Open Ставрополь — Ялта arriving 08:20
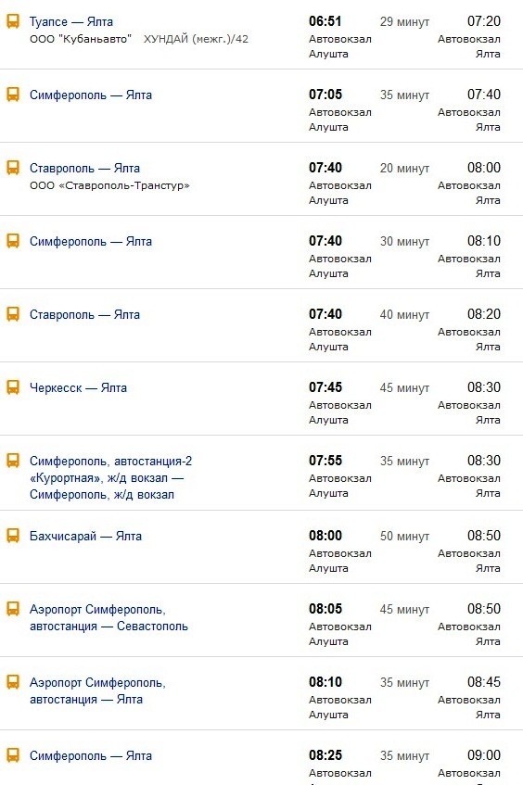 pos(84,314)
